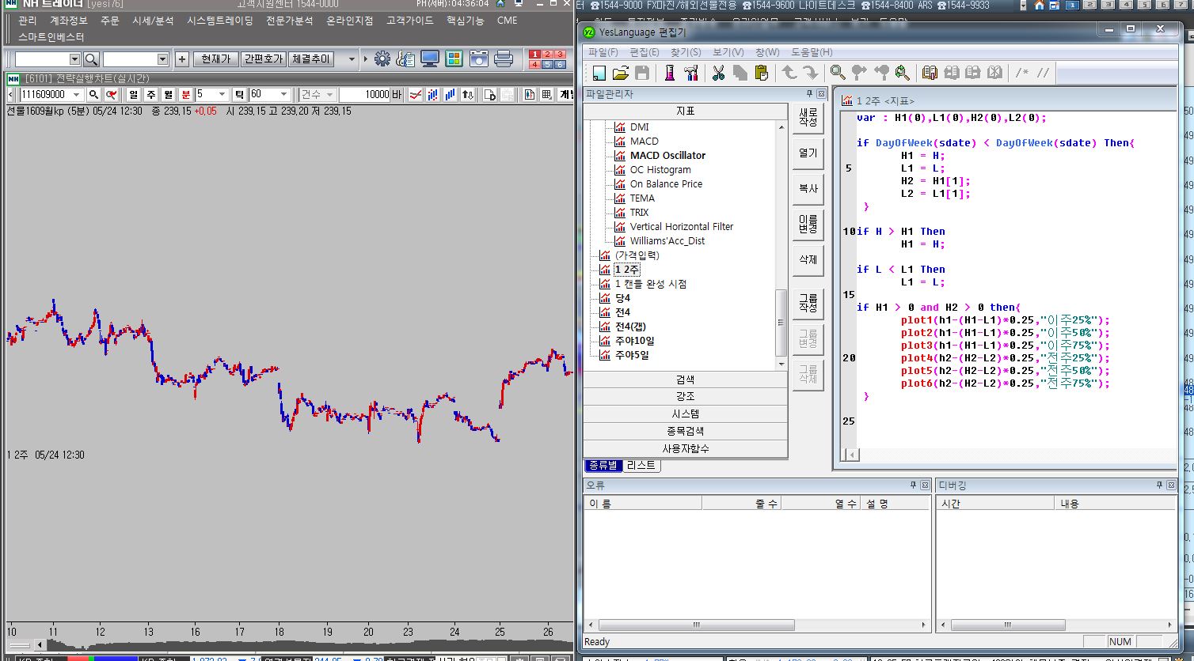Click the 현재가 button

tap(215, 59)
